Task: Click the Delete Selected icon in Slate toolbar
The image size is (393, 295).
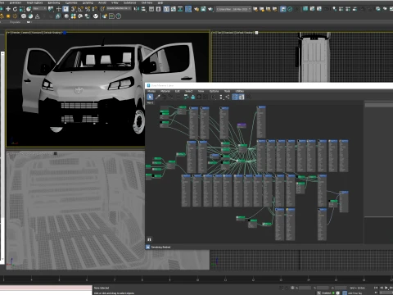Action: click(178, 97)
